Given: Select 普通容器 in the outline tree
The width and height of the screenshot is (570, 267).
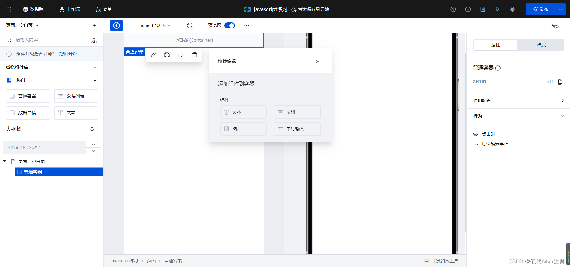Looking at the screenshot, I should coord(59,172).
